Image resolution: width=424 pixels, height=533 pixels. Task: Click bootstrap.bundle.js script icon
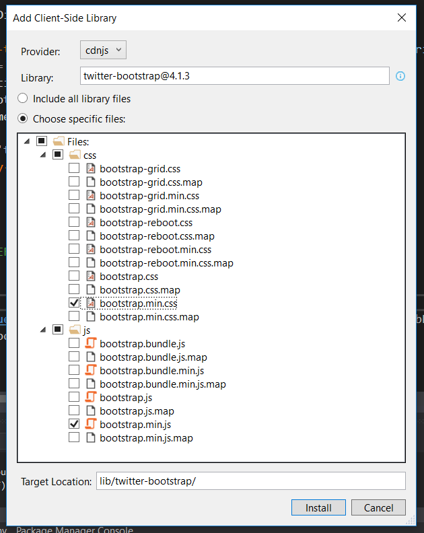pyautogui.click(x=90, y=343)
